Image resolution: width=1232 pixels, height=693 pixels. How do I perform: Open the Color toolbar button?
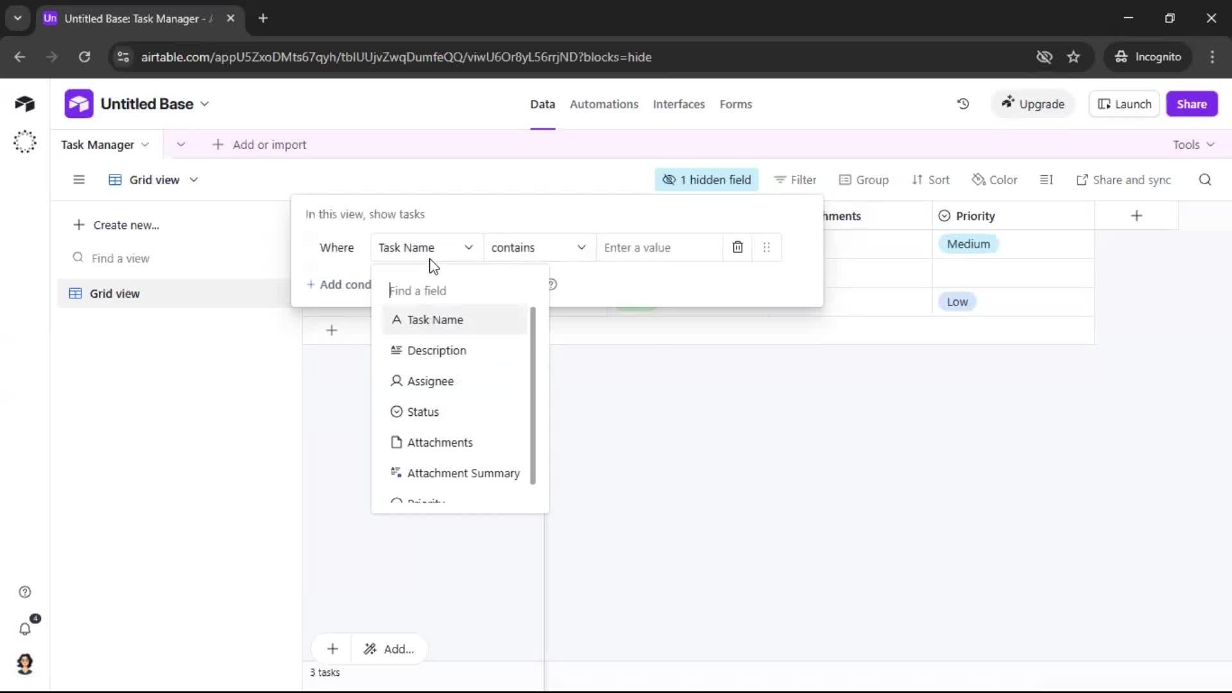(995, 180)
